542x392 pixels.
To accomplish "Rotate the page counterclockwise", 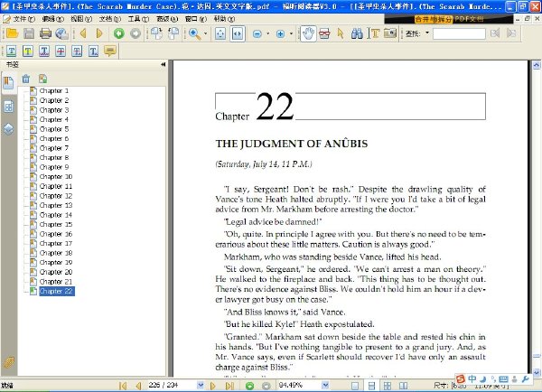I will [x=173, y=33].
